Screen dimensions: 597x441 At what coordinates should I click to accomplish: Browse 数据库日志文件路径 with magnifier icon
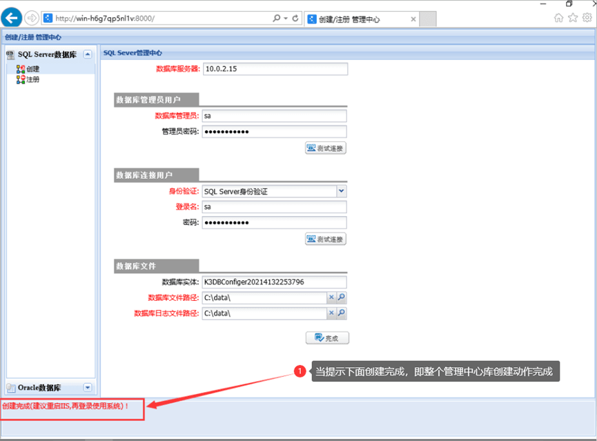click(342, 313)
